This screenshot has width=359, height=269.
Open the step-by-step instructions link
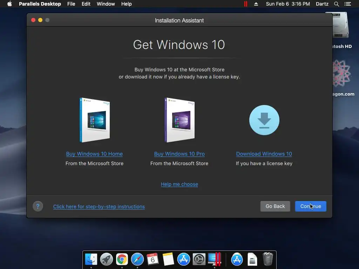[99, 207]
